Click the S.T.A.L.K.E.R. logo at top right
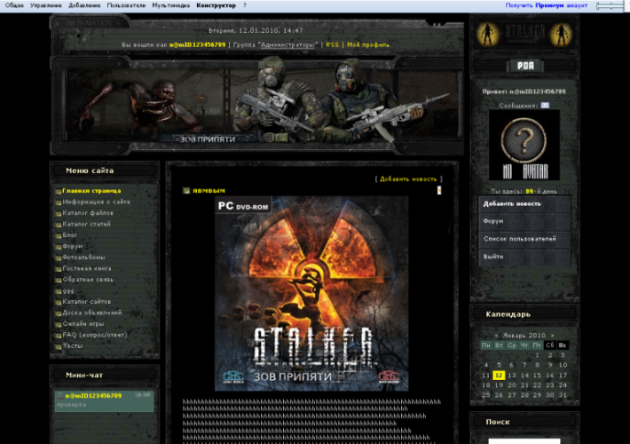 pyautogui.click(x=524, y=34)
